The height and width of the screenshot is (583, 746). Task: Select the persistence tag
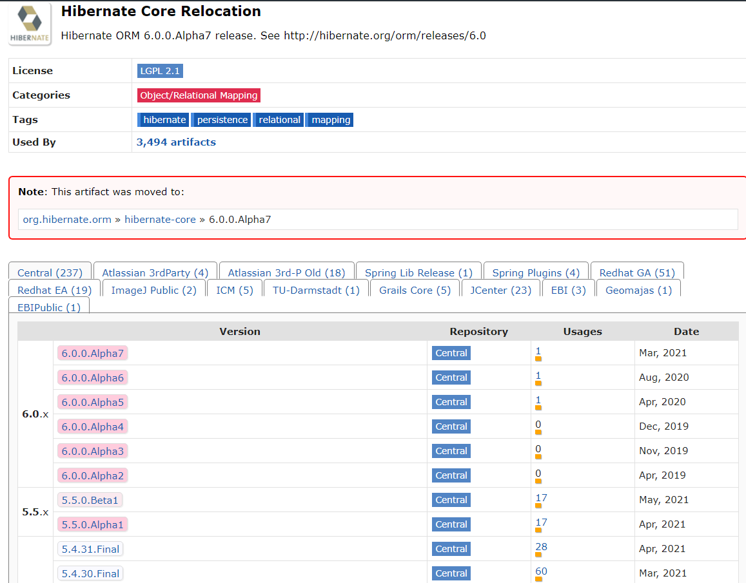[221, 120]
